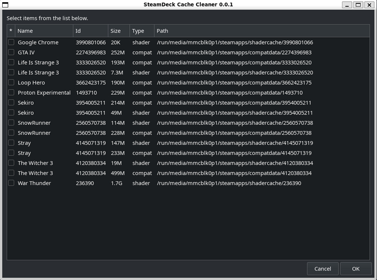This screenshot has height=280, width=377.
Task: Check the Google Chrome shader row checkbox
Action: click(11, 43)
